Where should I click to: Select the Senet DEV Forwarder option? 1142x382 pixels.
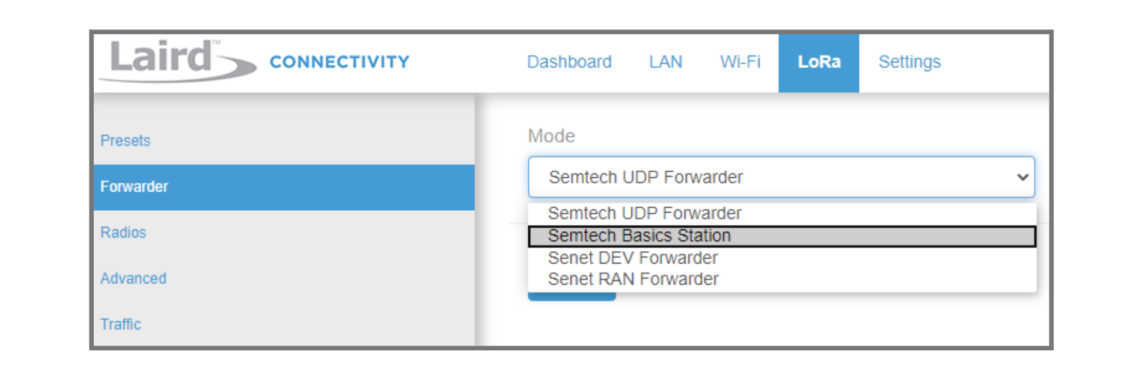(632, 258)
